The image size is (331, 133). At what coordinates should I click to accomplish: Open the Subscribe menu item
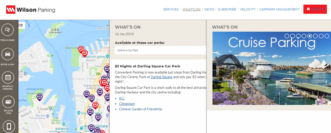(x=227, y=9)
